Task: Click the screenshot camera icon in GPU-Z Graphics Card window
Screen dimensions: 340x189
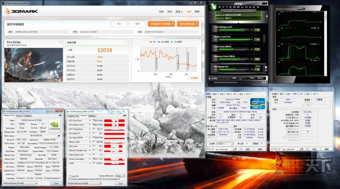Action: [x=60, y=116]
